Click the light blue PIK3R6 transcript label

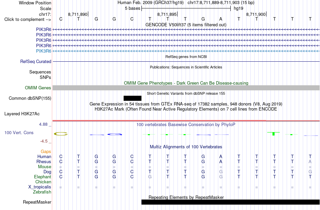coord(43,51)
